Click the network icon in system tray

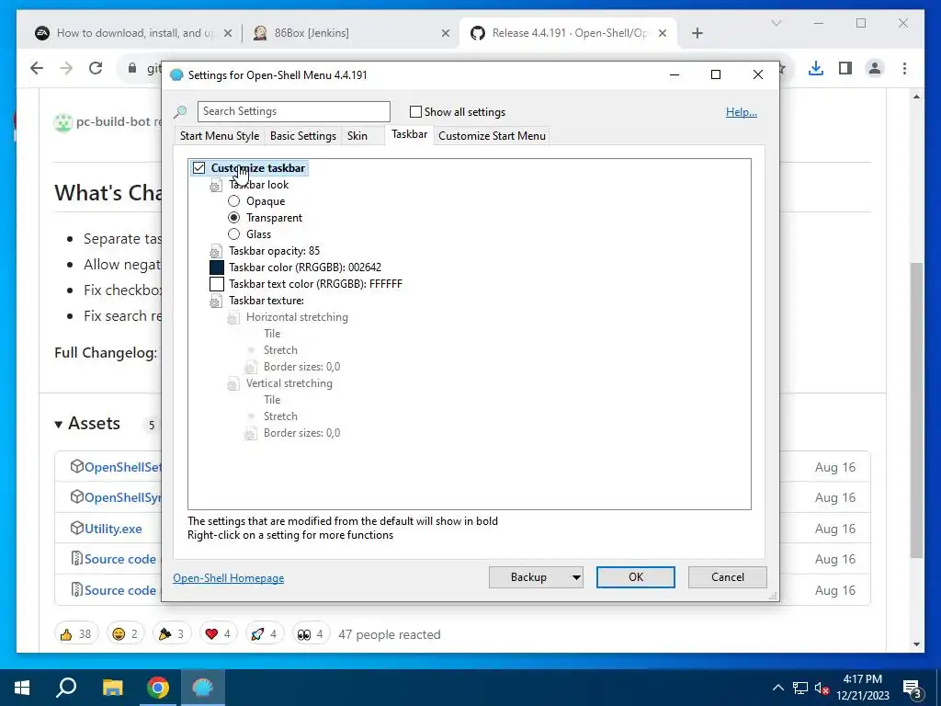800,688
